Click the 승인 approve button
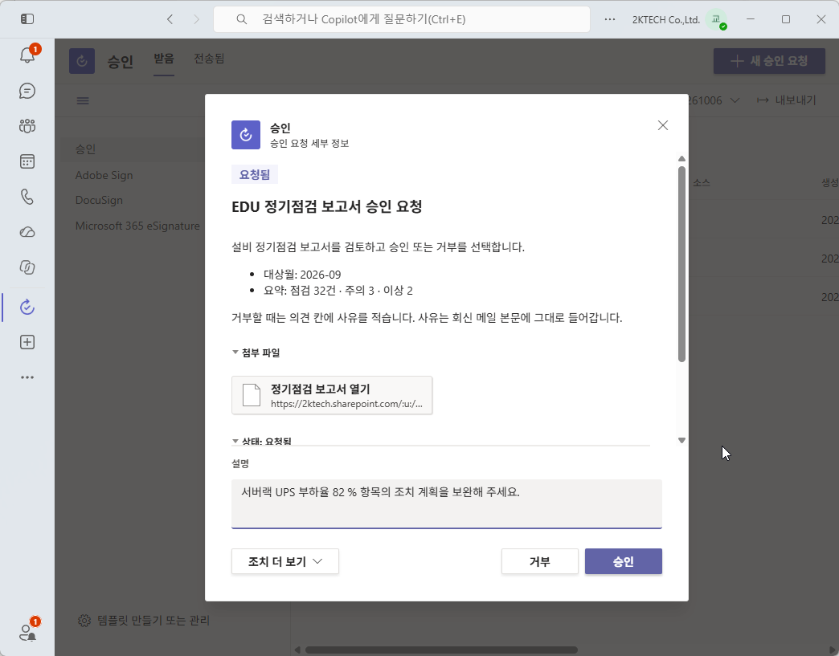The width and height of the screenshot is (839, 656). [624, 561]
